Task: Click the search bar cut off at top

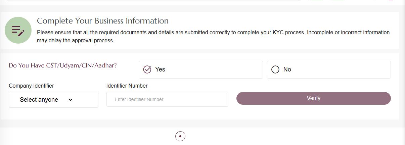Action: [154, 0]
